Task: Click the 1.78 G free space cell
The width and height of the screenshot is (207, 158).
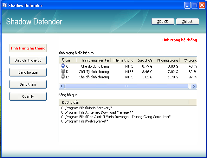Action: [x=173, y=77]
